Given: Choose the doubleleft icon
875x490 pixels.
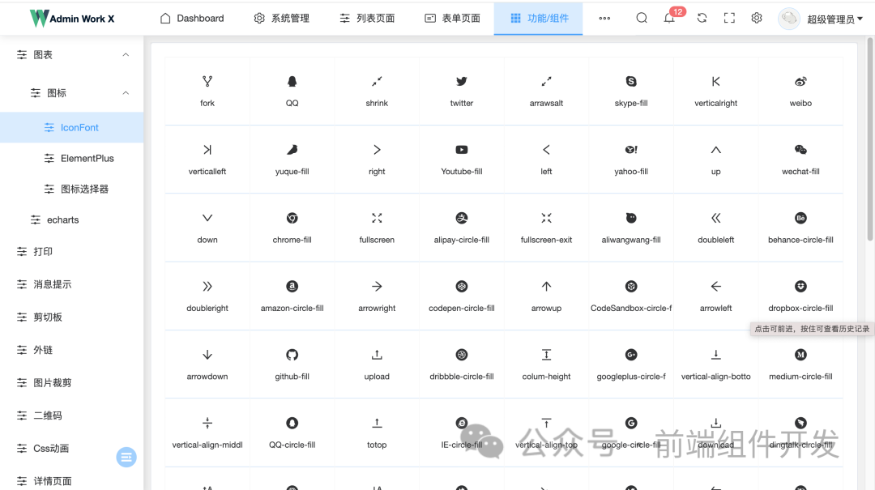Looking at the screenshot, I should (x=716, y=218).
